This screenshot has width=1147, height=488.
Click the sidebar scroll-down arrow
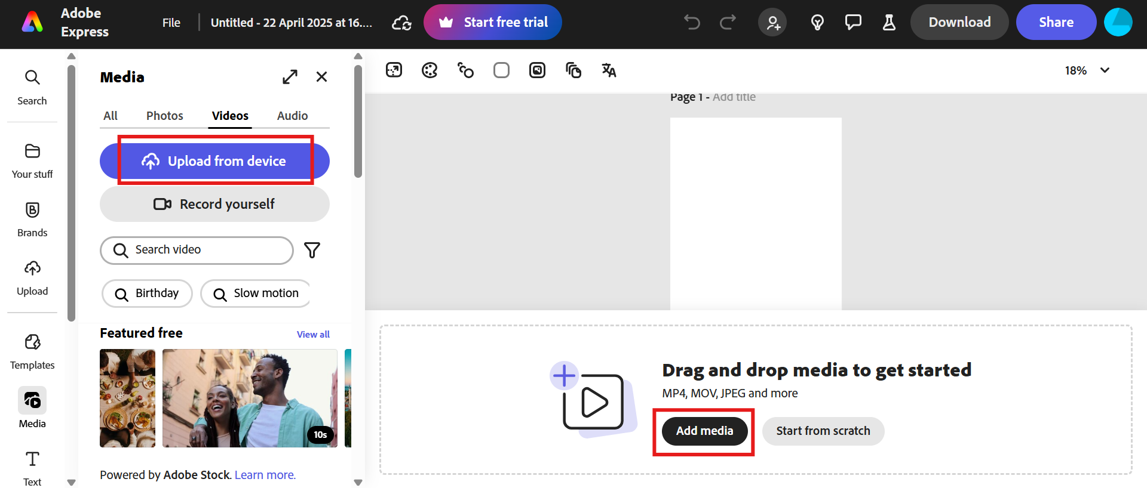72,483
